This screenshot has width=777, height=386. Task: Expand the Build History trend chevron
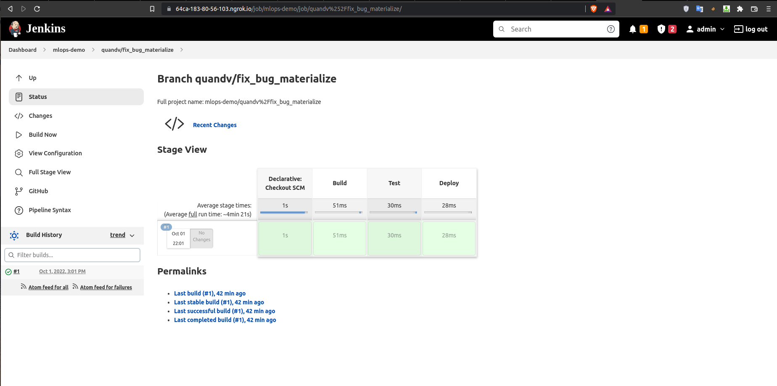coord(132,236)
